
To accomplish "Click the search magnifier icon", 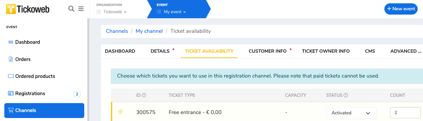I will pyautogui.click(x=71, y=9).
